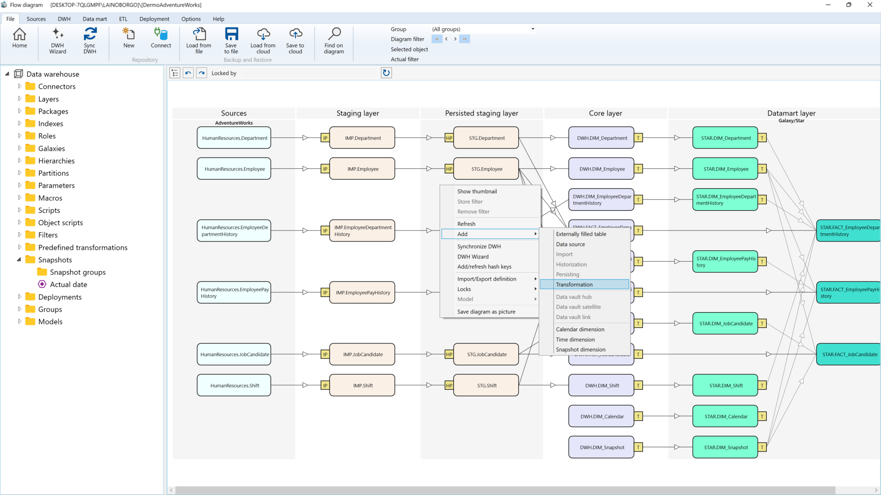
Task: Open the Locks submenu
Action: [490, 289]
